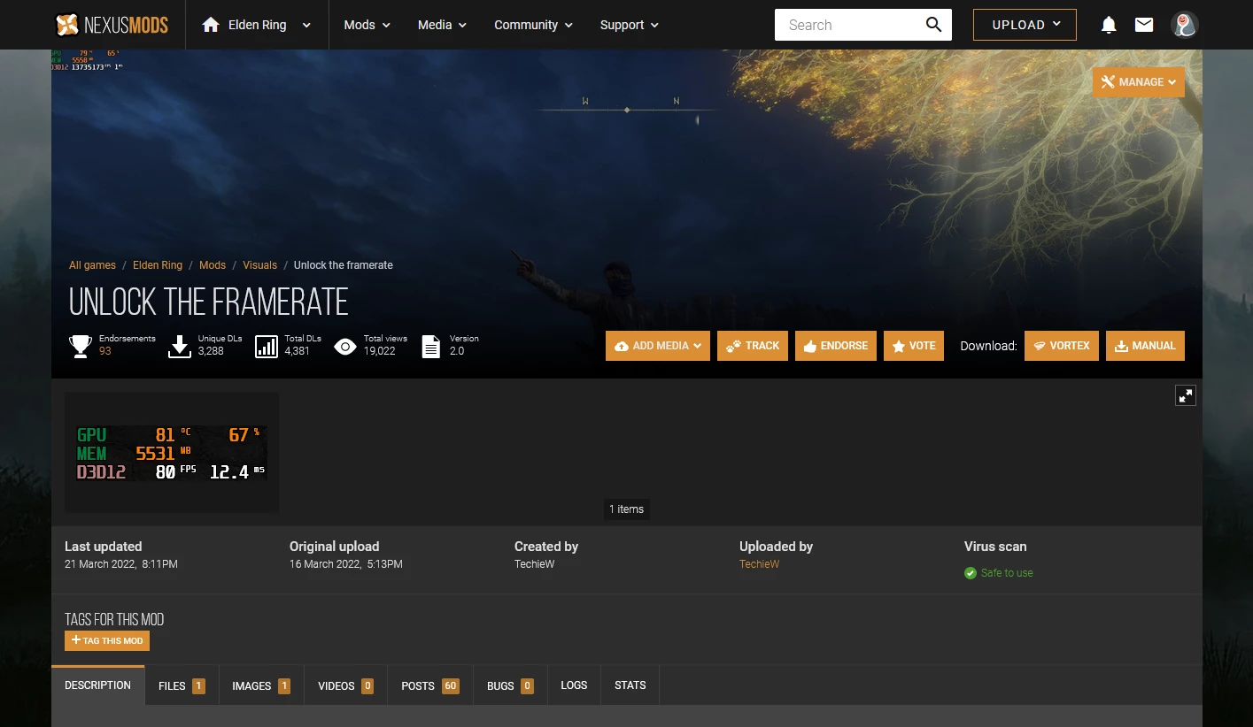1253x727 pixels.
Task: Open the Files tab
Action: pos(181,685)
